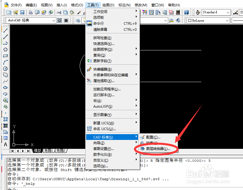Image resolution: width=243 pixels, height=190 pixels.
Task: Select 快速选择(K)... menu entry
Action: coord(113,44)
